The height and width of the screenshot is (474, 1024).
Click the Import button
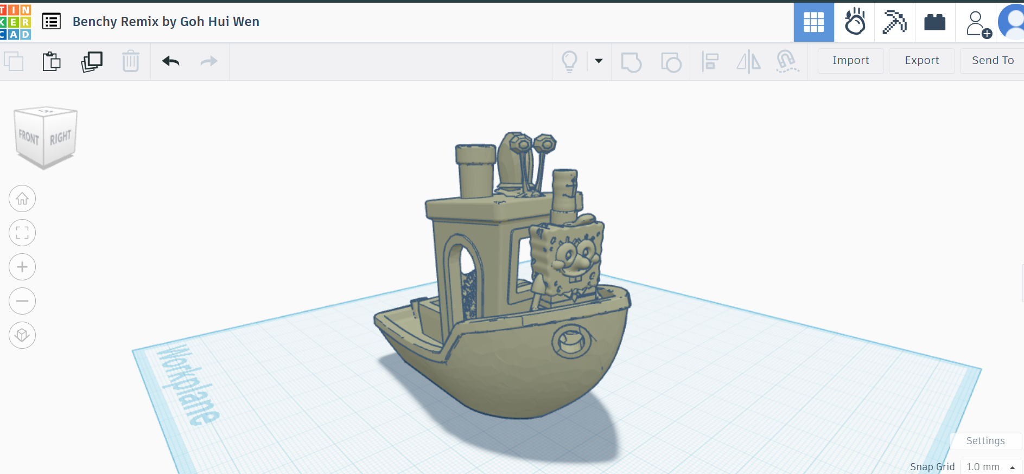tap(850, 61)
